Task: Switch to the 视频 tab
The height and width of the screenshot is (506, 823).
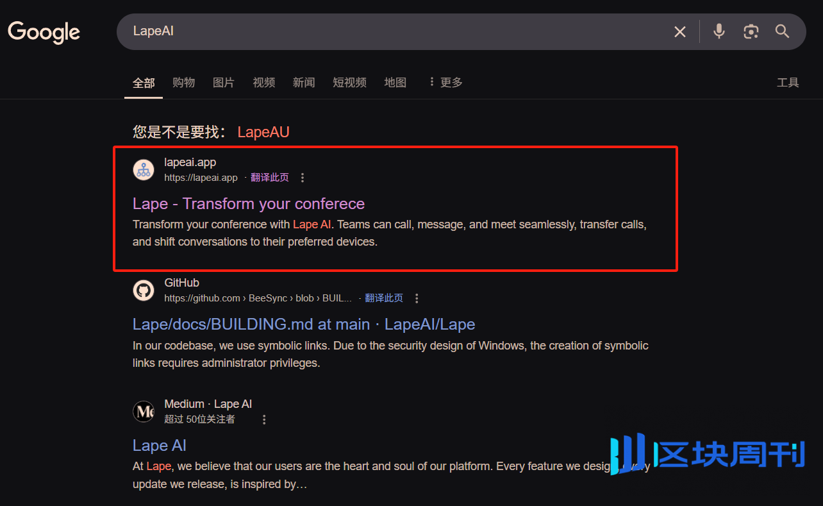Action: 264,82
